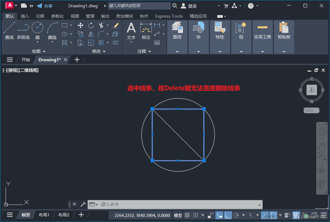Click the Copy tool icon
Screen dimensions: 330x222
point(81,34)
